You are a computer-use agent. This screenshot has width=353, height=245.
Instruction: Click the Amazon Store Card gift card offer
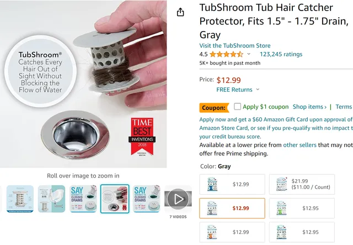(276, 128)
